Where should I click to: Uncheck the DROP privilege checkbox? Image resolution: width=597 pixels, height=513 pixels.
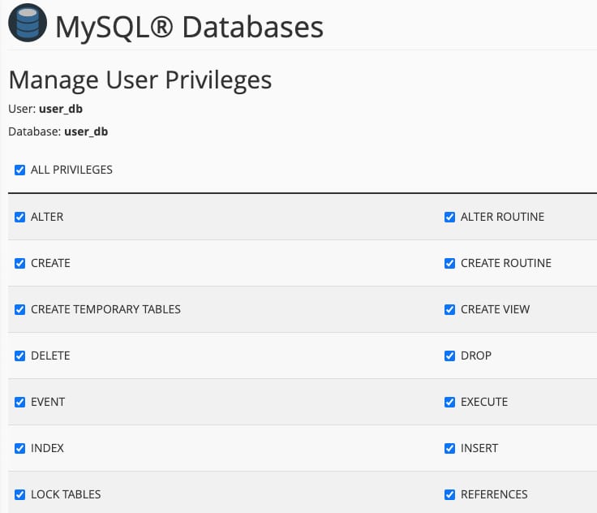tap(450, 356)
